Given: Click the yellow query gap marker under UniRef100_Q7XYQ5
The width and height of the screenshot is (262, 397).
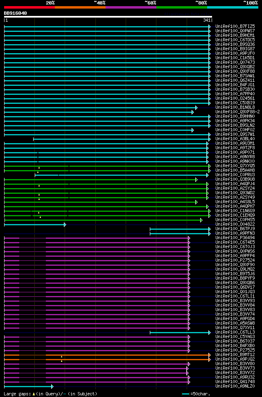Looking at the screenshot, I should 39,168.
